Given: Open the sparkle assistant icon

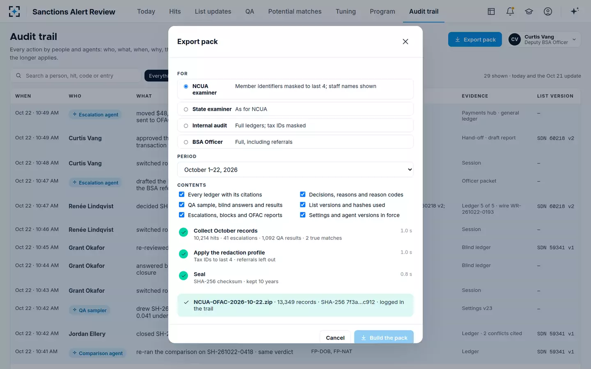Looking at the screenshot, I should [575, 11].
